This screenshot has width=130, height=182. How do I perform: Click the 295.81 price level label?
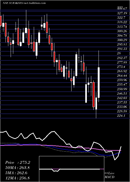pos(122,44)
